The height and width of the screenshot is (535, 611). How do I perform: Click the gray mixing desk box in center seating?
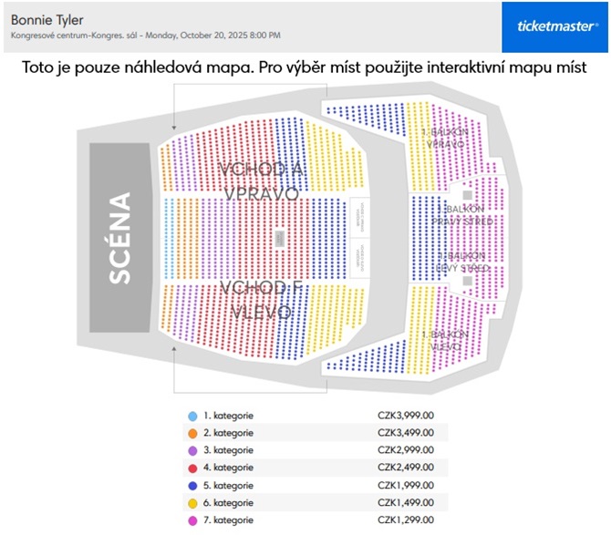[279, 238]
